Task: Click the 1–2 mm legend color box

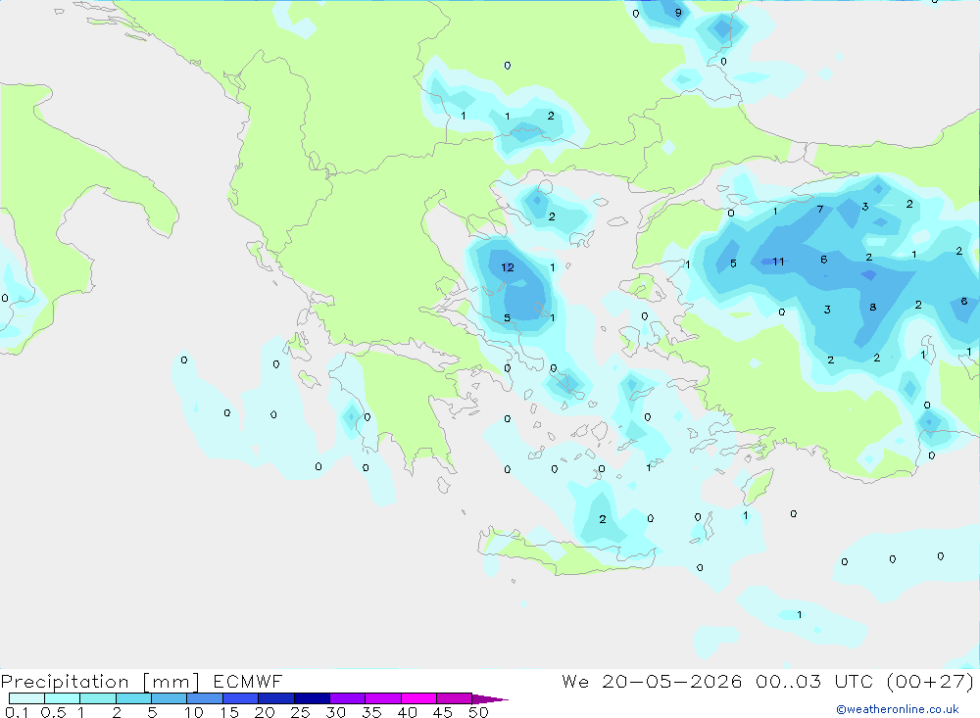Action: pos(98,698)
